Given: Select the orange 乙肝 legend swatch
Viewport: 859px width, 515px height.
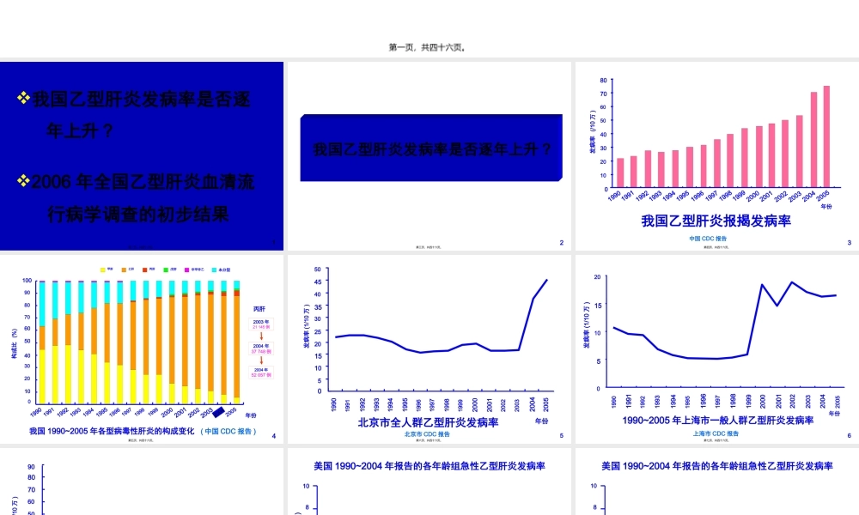Looking at the screenshot, I should pyautogui.click(x=123, y=270).
